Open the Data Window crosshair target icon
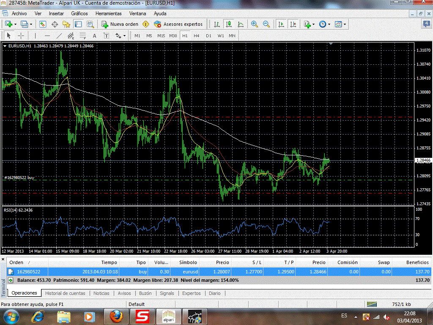The height and width of the screenshot is (325, 433). click(55, 24)
